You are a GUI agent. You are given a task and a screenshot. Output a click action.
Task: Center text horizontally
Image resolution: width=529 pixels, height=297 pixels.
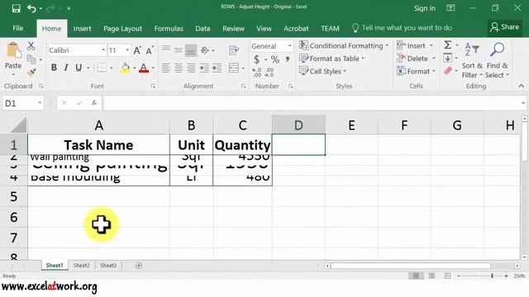pos(179,68)
